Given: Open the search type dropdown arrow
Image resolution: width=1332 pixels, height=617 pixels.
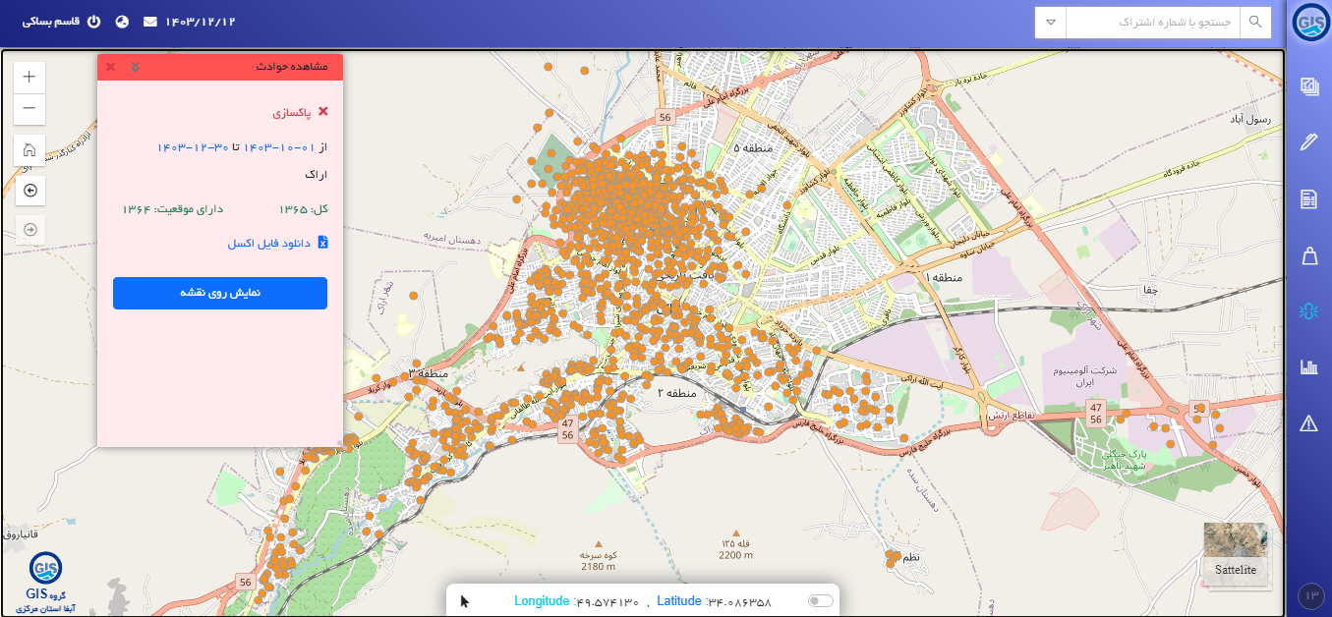Looking at the screenshot, I should pos(1050,22).
